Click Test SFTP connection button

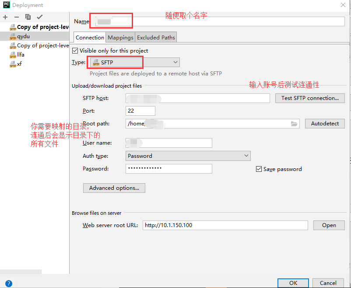[310, 98]
